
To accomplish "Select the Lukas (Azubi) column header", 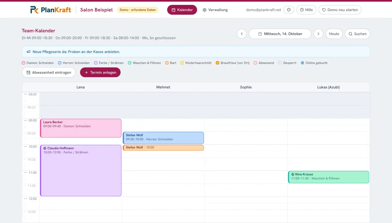I will (329, 87).
